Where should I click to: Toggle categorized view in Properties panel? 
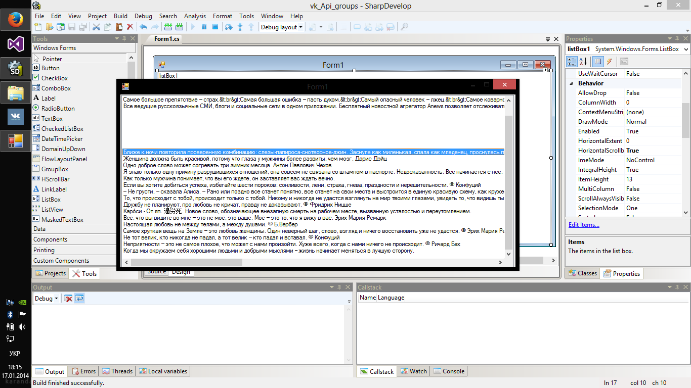[572, 62]
